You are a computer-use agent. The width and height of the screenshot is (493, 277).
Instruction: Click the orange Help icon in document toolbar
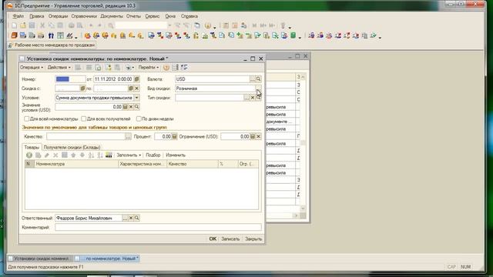click(166, 68)
